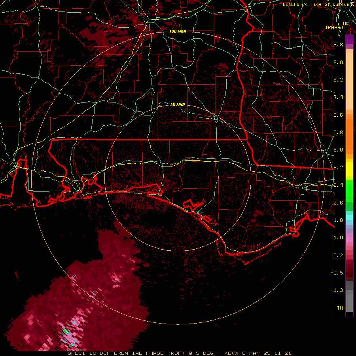Select the 7.4 value on the scale
Screen dimensions: 356x356
(338, 97)
